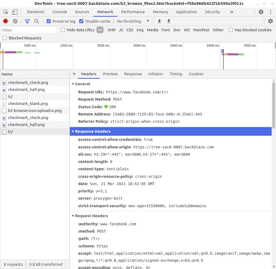276x269 pixels.
Task: Click the 9.8 kB transferred status text
Action: 46,264
